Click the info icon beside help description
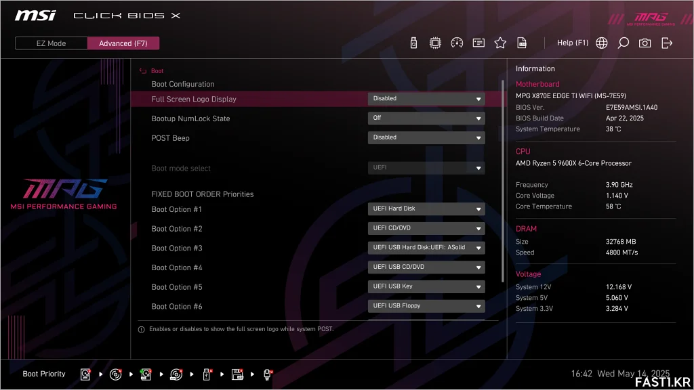This screenshot has width=694, height=390. tap(141, 330)
